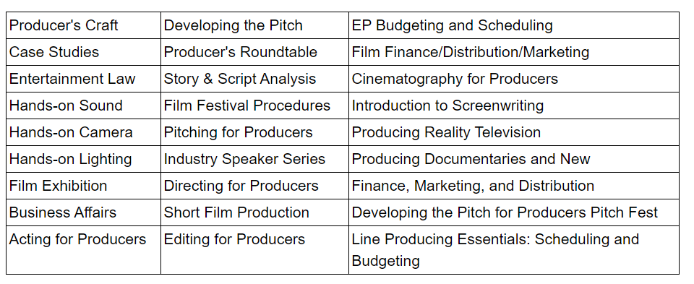Image resolution: width=694 pixels, height=284 pixels.
Task: Click the Producer's Craft cell
Action: tap(83, 25)
